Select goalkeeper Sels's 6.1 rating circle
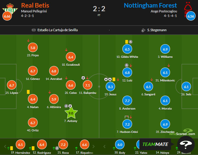Image resolution: width=198 pixels, height=155 pixels. click(186, 87)
